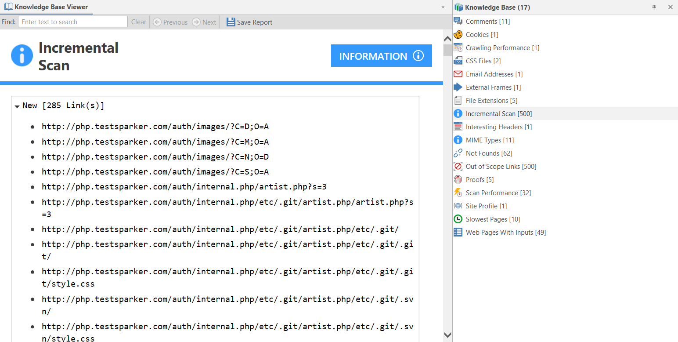Click the Clear search button
678x342 pixels.
pyautogui.click(x=138, y=22)
